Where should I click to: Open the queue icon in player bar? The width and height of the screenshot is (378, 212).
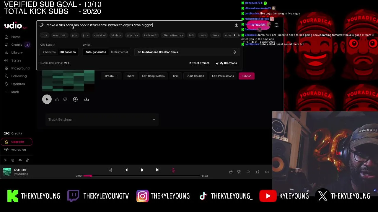(248, 172)
